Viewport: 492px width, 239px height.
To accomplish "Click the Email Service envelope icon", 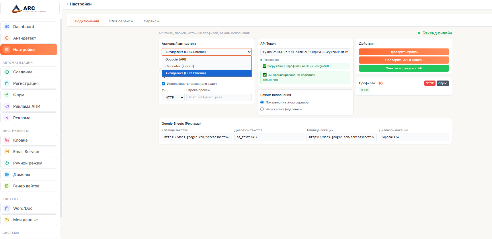I will (7, 152).
